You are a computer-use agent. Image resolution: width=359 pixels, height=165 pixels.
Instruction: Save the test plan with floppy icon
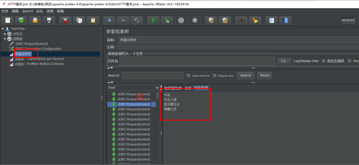click(x=49, y=20)
